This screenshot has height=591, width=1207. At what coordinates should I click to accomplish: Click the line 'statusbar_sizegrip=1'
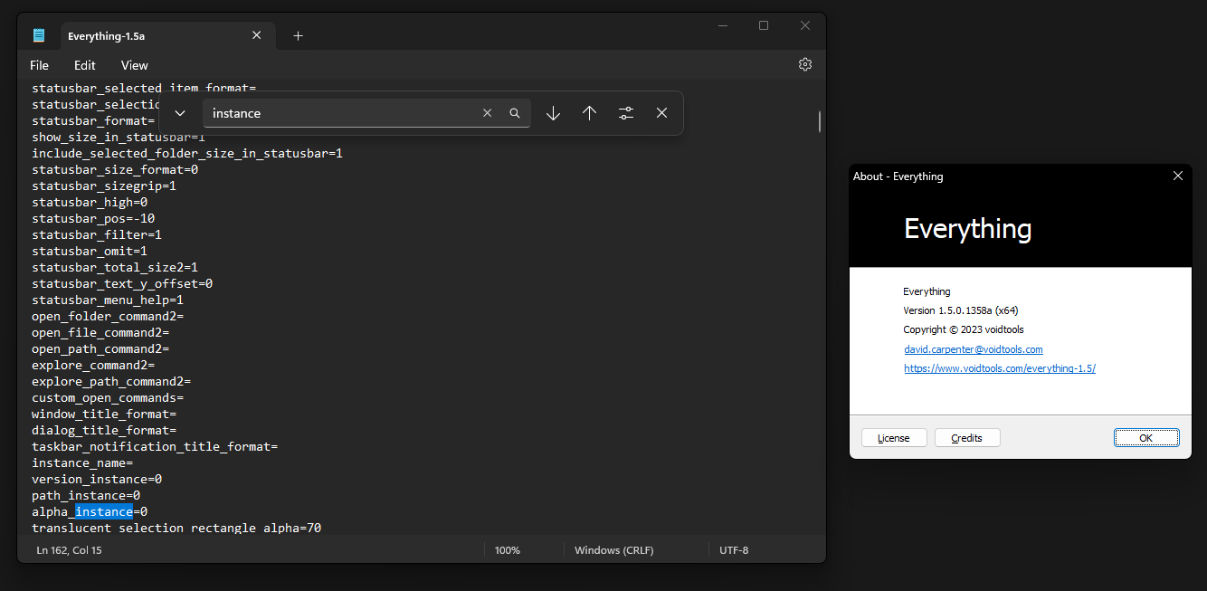click(x=104, y=186)
